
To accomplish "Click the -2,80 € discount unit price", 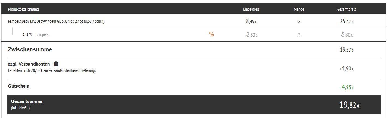I will (252, 35).
